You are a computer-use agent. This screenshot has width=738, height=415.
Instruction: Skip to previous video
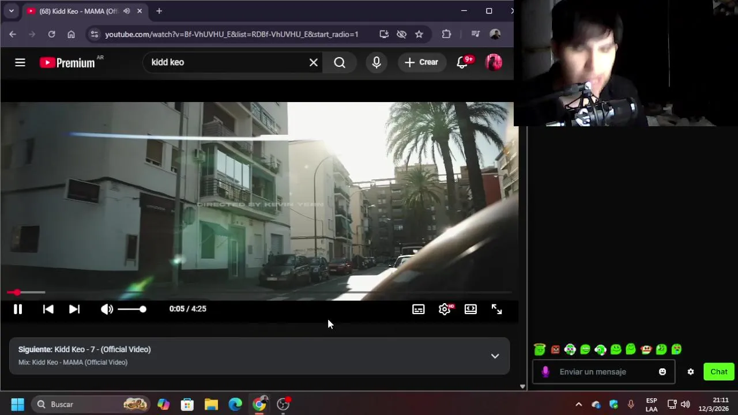48,309
